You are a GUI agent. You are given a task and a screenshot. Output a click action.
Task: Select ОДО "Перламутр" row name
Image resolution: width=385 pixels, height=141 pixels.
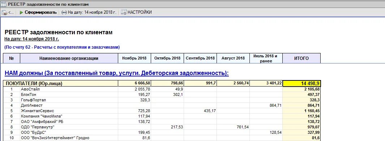coord(38,127)
